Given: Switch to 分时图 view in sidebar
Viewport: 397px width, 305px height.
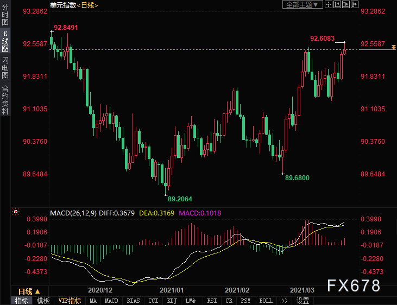Looking at the screenshot, I should 5,15.
